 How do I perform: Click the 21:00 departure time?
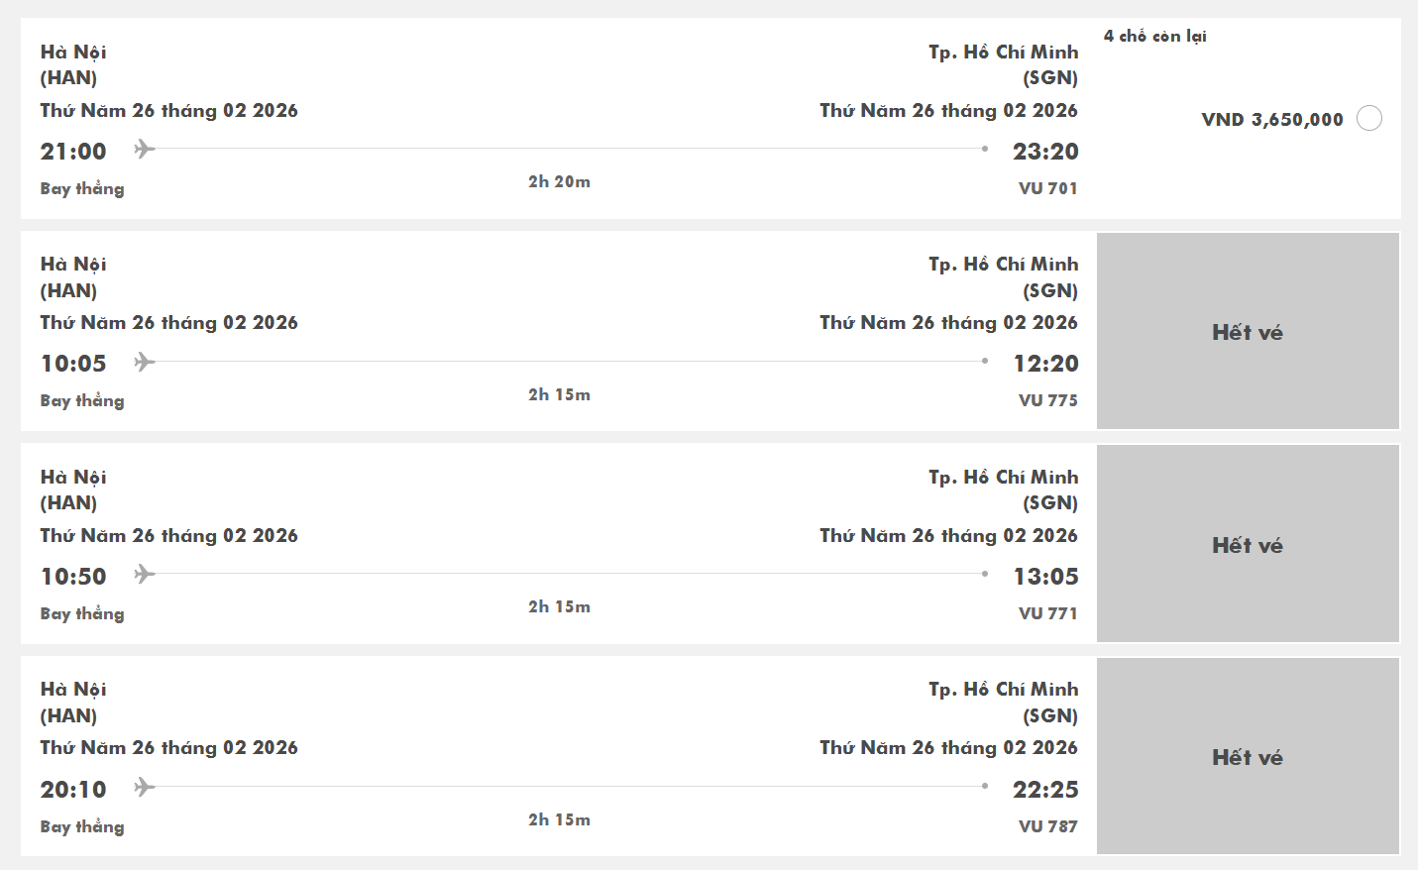[73, 152]
